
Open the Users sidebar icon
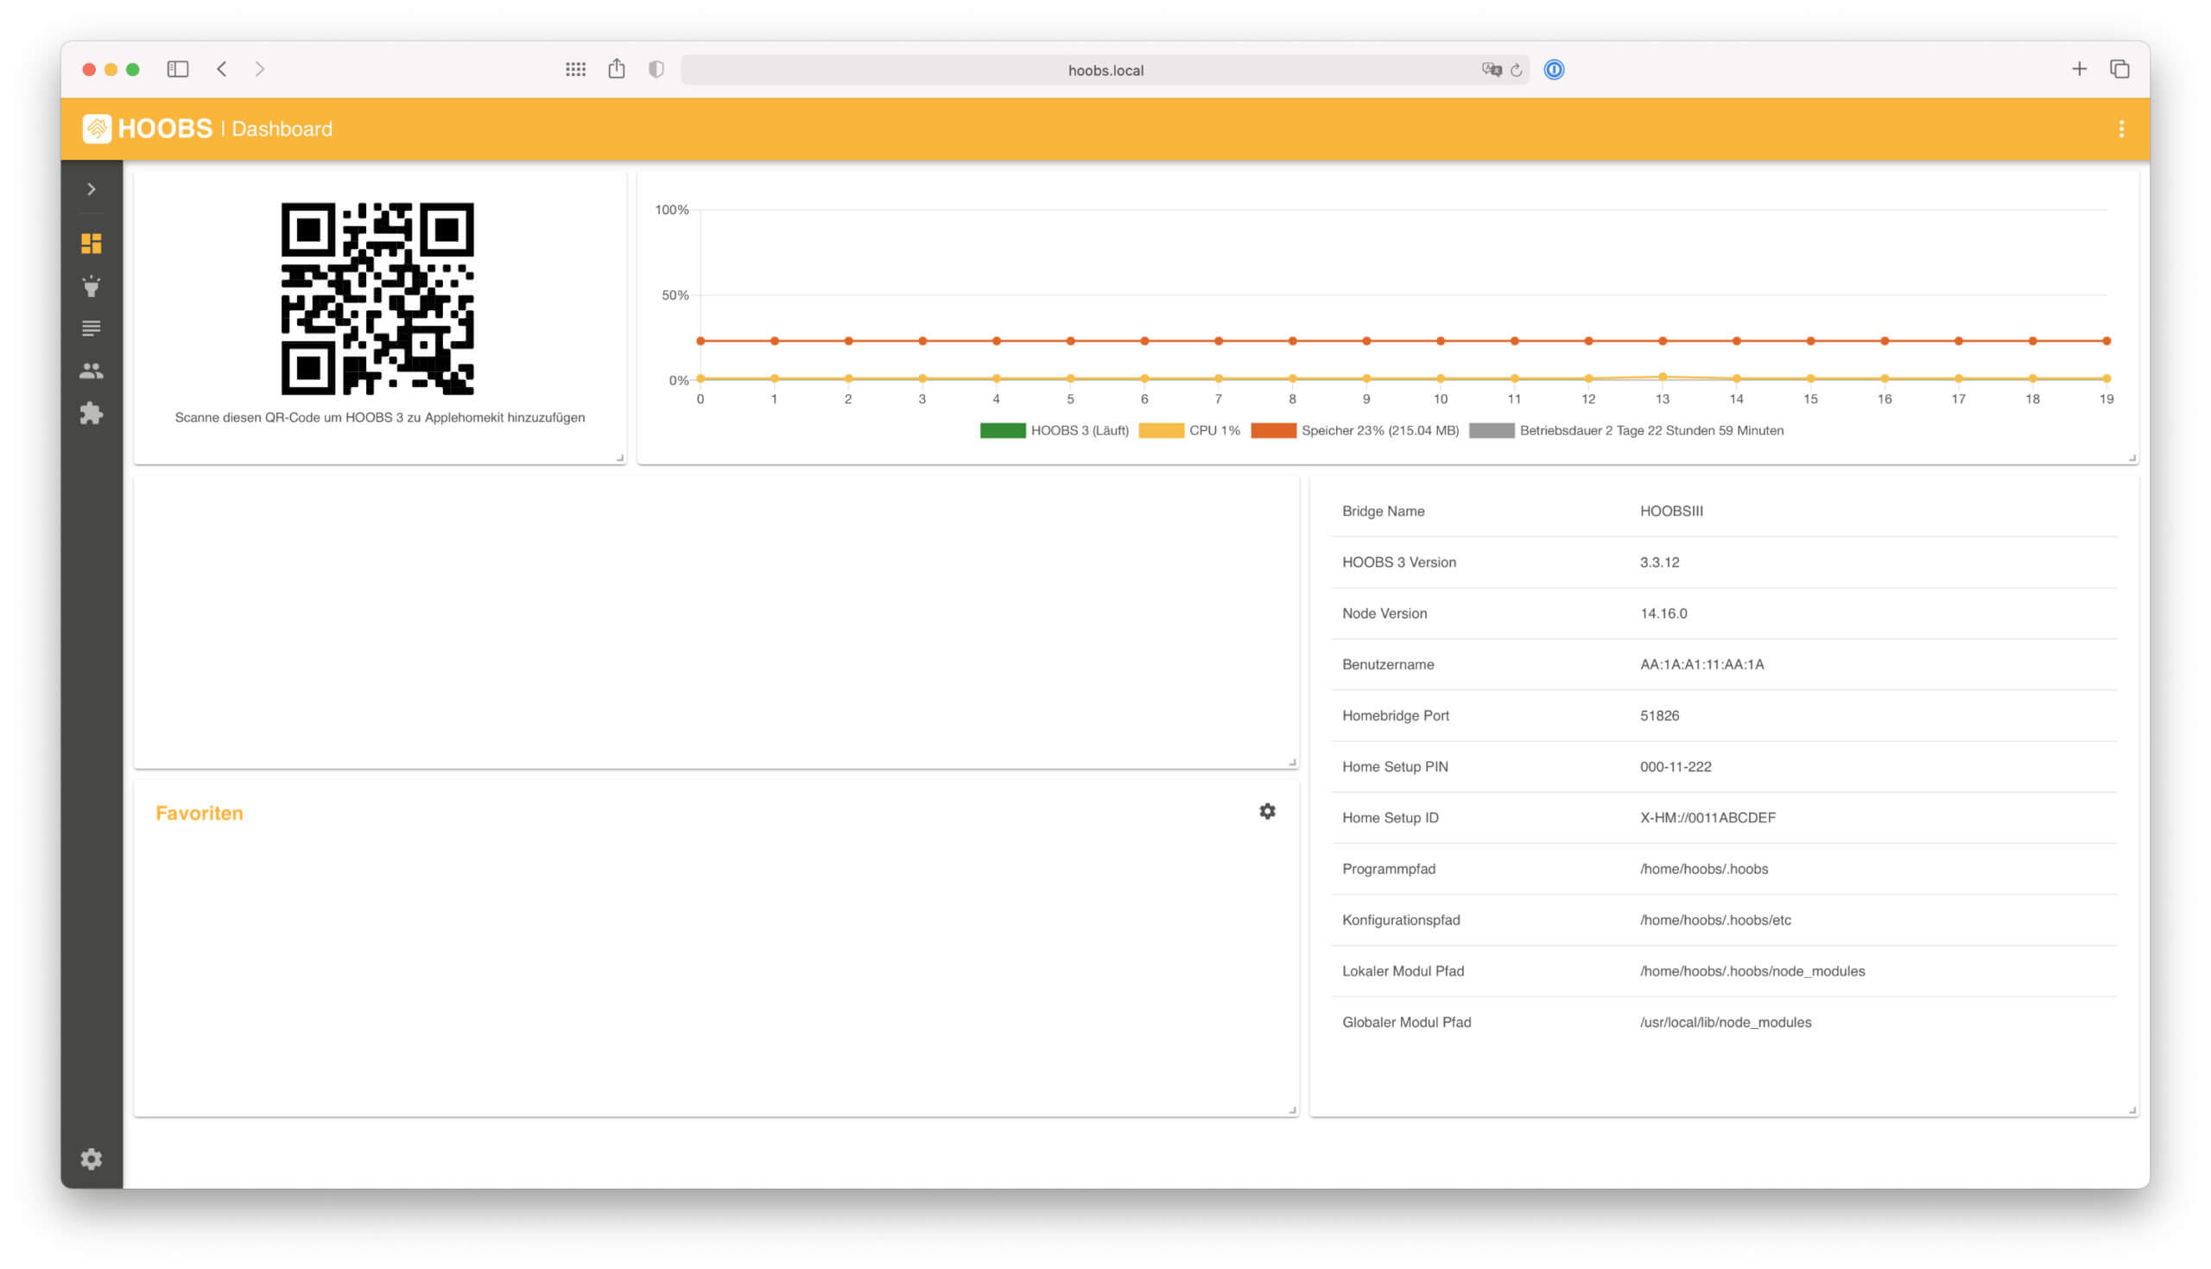92,371
